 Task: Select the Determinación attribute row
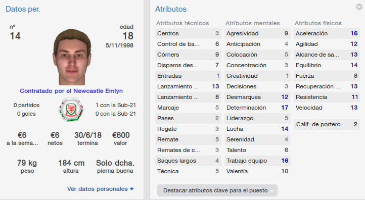(x=257, y=108)
